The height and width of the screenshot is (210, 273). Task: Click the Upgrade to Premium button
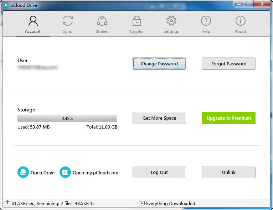[228, 118]
